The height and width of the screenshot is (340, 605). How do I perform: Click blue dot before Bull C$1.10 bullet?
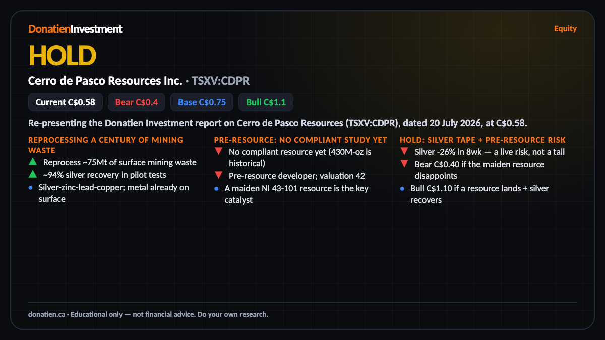[402, 188]
